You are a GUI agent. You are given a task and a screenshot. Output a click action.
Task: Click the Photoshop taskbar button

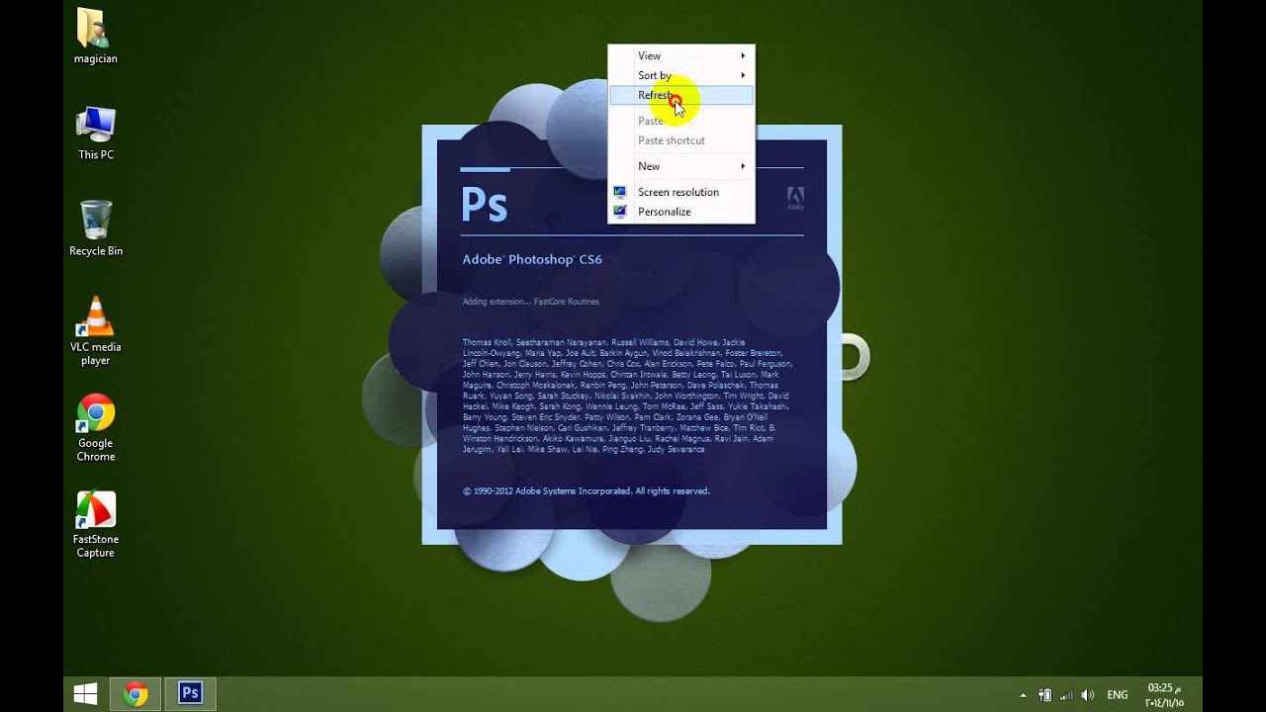(x=190, y=694)
